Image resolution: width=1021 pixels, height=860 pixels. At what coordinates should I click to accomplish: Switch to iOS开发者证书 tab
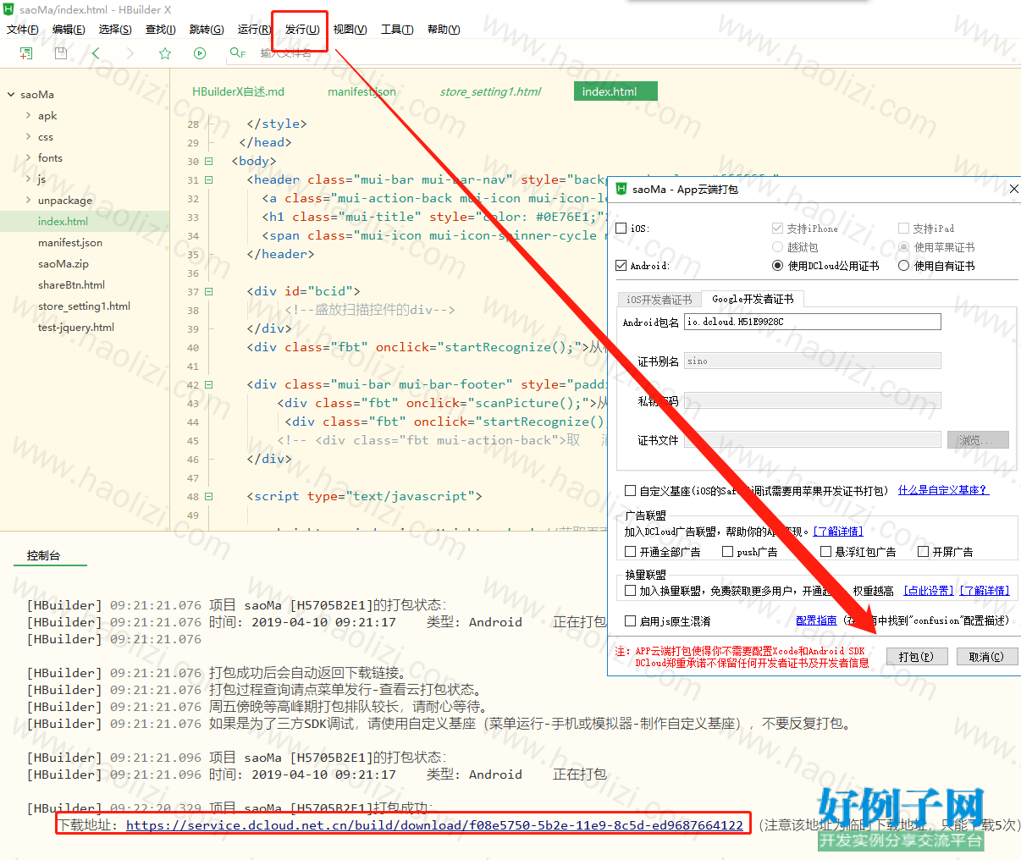coord(660,300)
